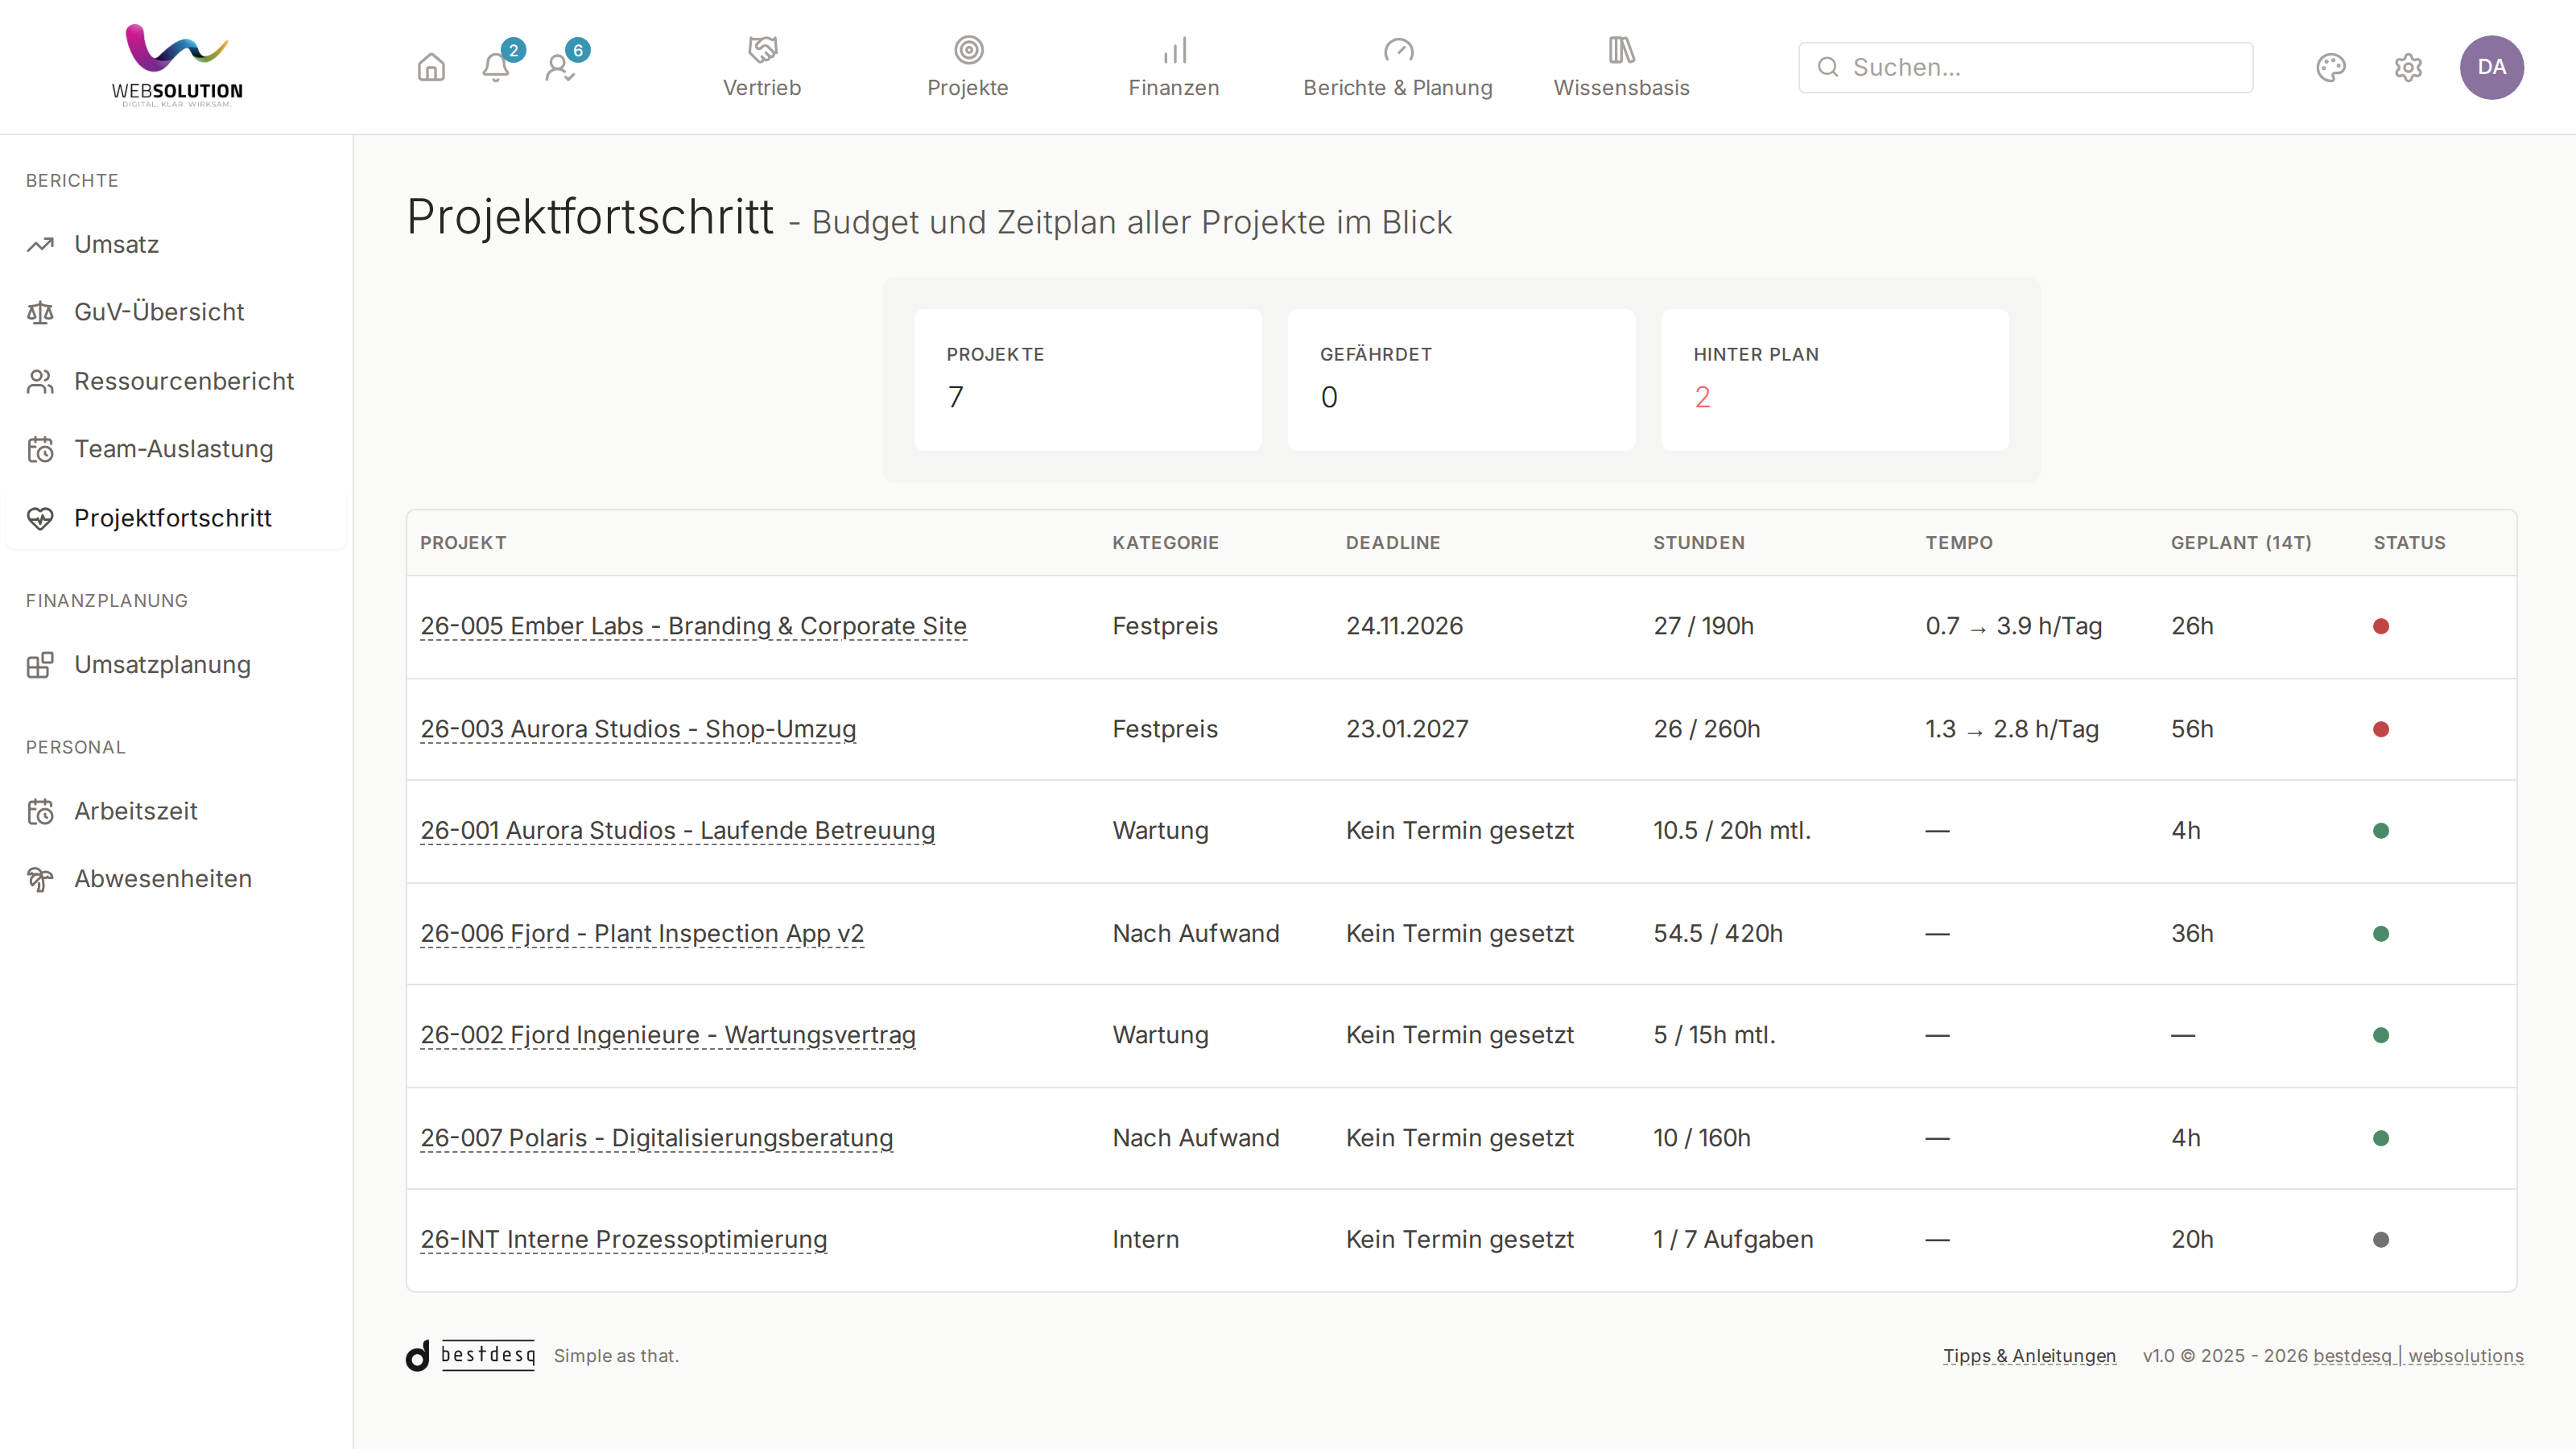This screenshot has width=2576, height=1449.
Task: Focus the Suchen search field
Action: 2025,67
